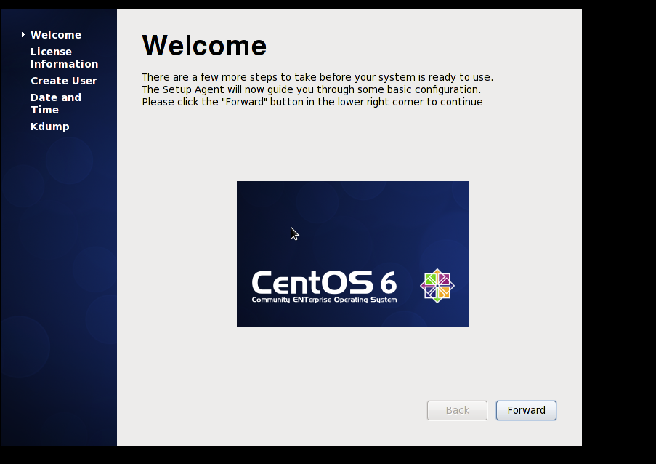The height and width of the screenshot is (464, 656).
Task: Go to Create User step in sidebar
Action: coord(64,81)
